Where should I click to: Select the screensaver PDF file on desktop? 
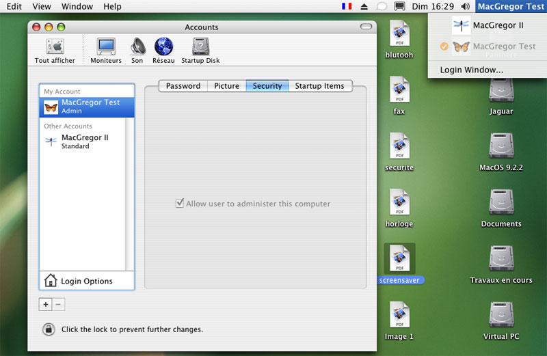399,258
